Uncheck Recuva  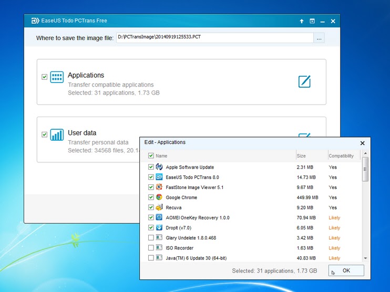[151, 207]
